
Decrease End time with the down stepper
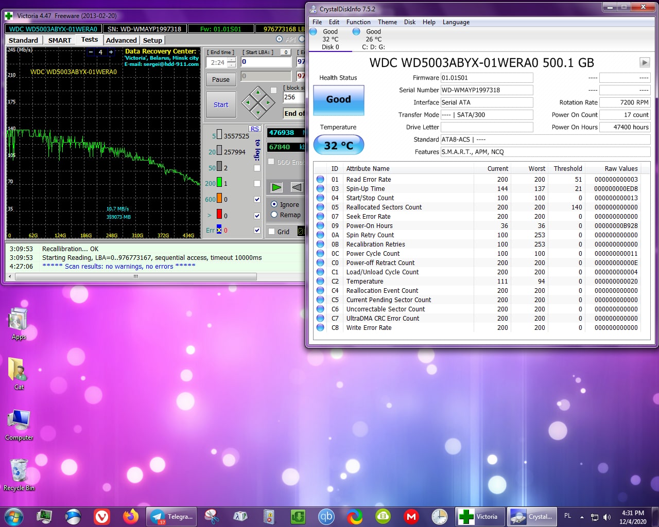click(x=232, y=65)
